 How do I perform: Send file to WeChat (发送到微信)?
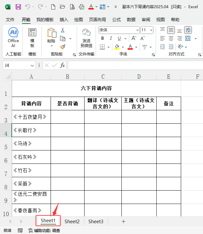[x=86, y=38]
